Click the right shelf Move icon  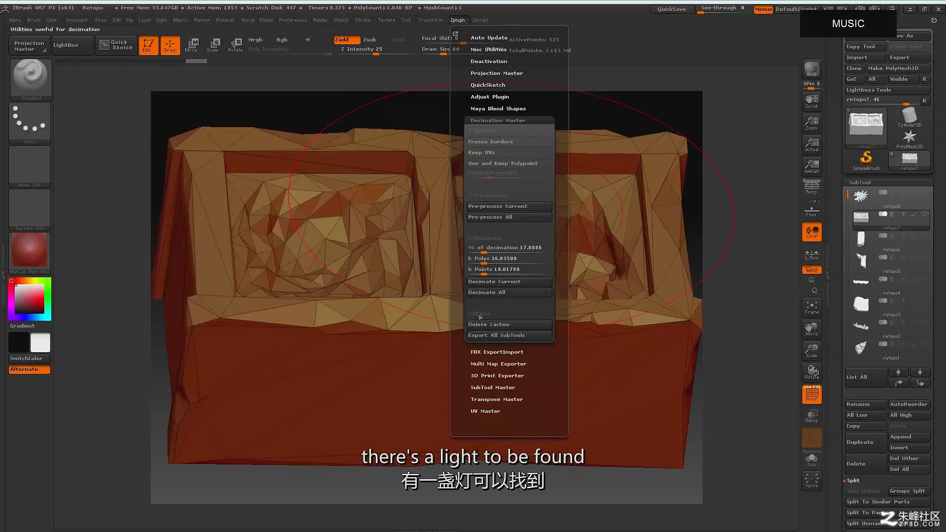[x=811, y=329]
